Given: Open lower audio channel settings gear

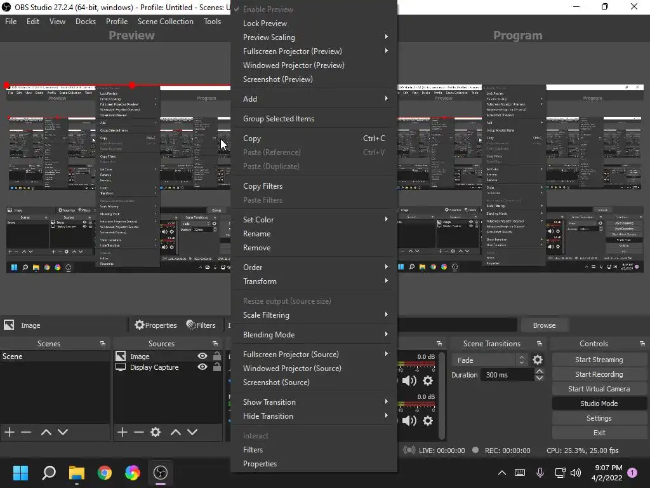Looking at the screenshot, I should 428,421.
